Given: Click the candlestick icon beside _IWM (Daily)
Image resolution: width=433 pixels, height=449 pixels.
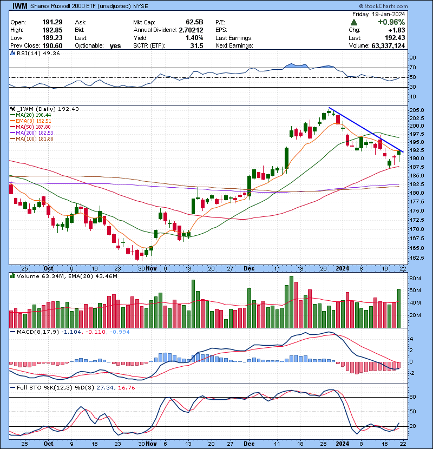Looking at the screenshot, I should pyautogui.click(x=12, y=109).
